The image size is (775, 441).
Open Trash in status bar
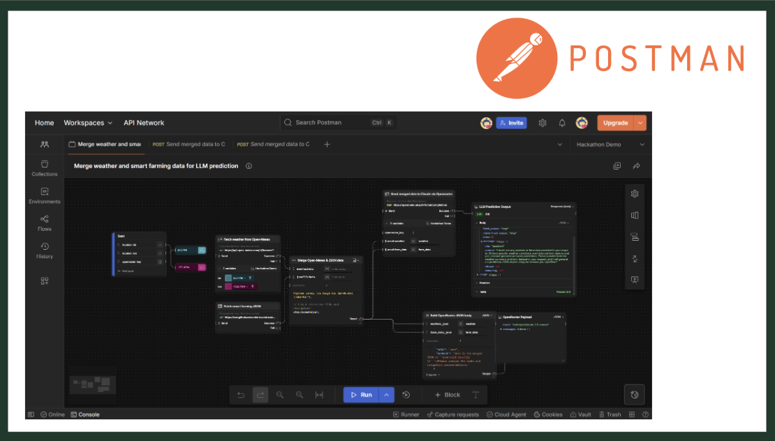coord(610,414)
